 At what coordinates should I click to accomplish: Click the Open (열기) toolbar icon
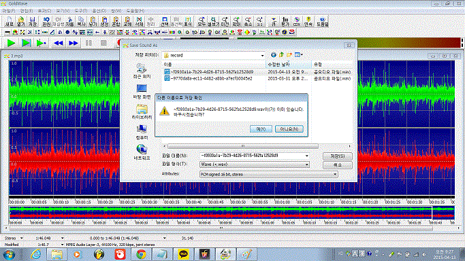(20, 22)
